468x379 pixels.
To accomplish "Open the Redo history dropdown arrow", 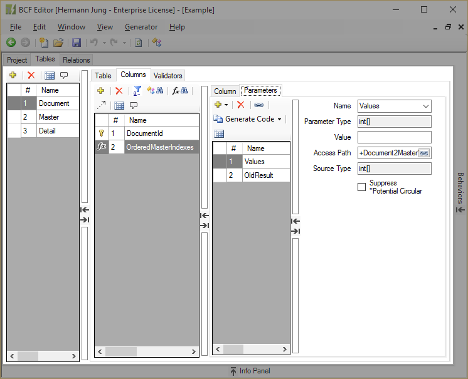I will coord(124,43).
